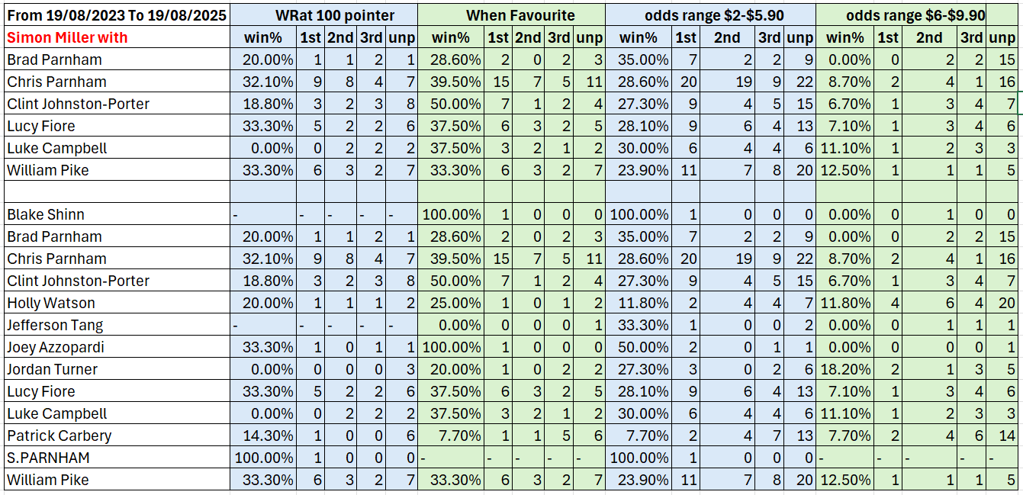Select Holly Watson's 11.80% odds $2-$5.90 cell

[639, 303]
